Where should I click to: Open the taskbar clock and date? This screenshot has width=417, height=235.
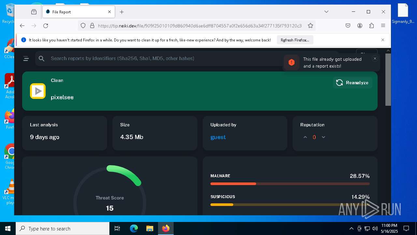coord(389,228)
